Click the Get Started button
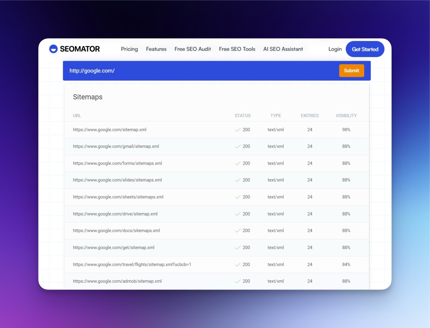430x328 pixels. (x=365, y=49)
